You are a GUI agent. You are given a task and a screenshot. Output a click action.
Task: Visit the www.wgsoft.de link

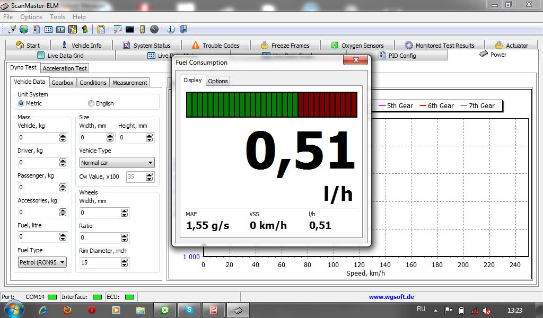[391, 297]
